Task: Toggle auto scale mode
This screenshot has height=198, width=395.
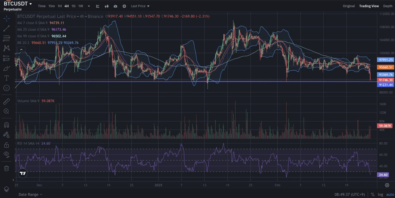Action: (389, 194)
